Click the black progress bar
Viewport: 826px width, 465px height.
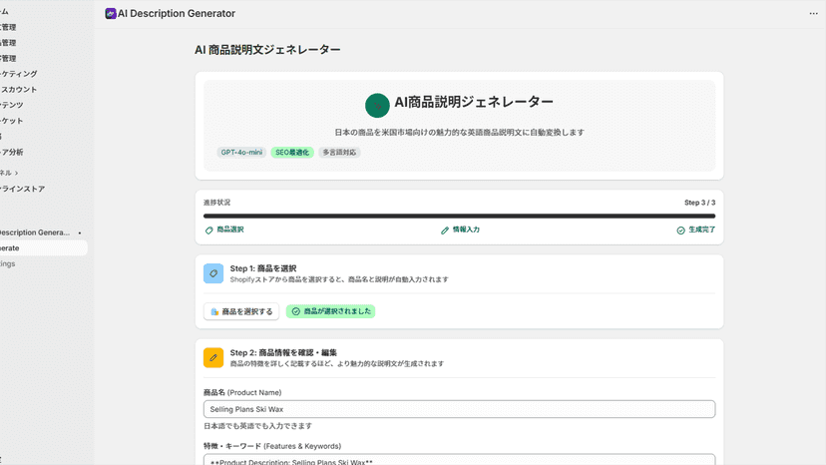pos(459,217)
